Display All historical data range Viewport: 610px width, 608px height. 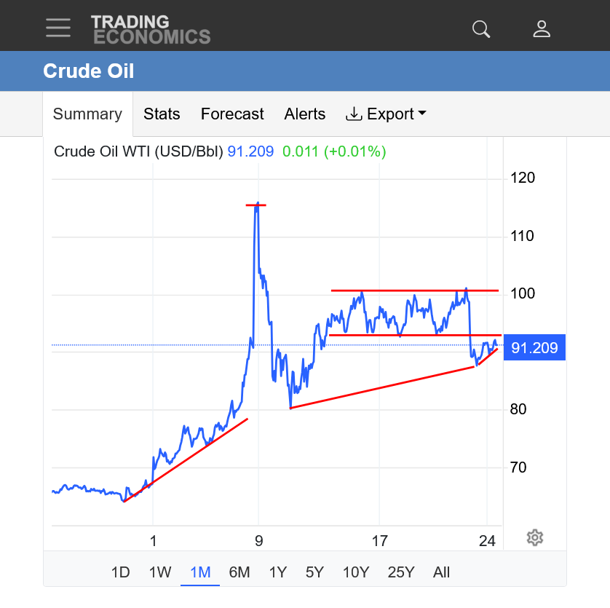[x=441, y=572]
